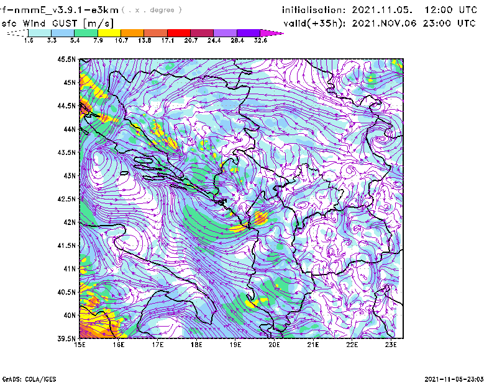Click the coral 13.8–17.1 legend swatch
497x383 pixels.
(x=156, y=33)
